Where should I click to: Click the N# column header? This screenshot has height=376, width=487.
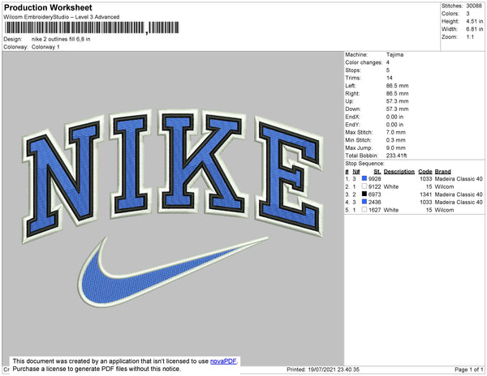(356, 172)
